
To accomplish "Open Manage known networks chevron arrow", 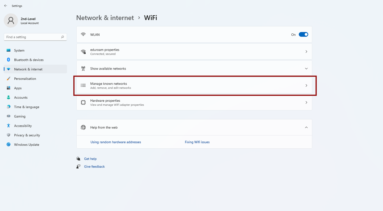I will click(306, 85).
